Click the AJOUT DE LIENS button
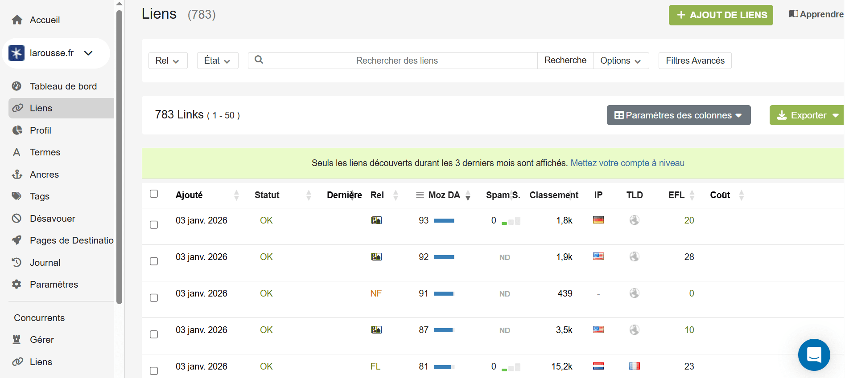845x378 pixels. pyautogui.click(x=721, y=15)
